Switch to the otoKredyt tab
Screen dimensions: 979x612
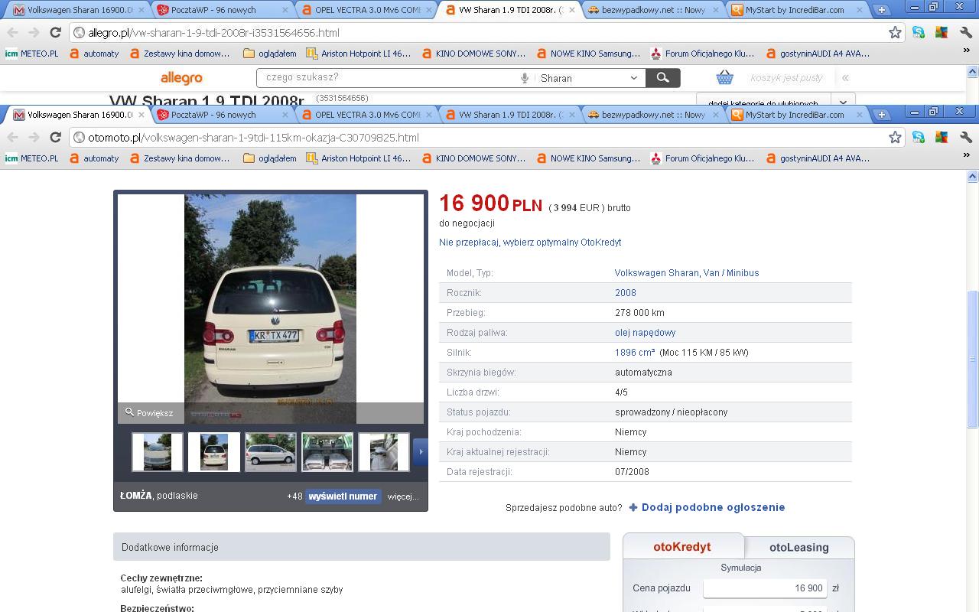tap(682, 546)
